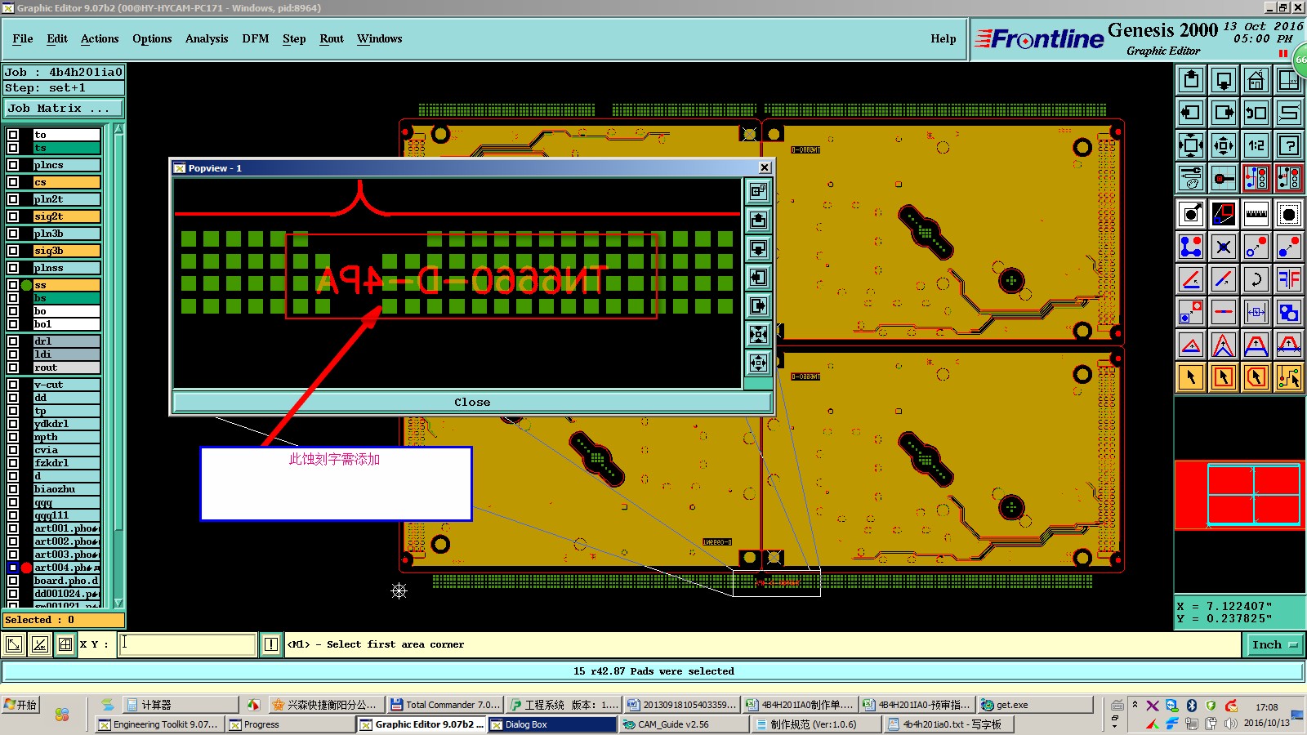Viewport: 1307px width, 735px height.
Task: Click Popview zoom in icon
Action: point(758,335)
